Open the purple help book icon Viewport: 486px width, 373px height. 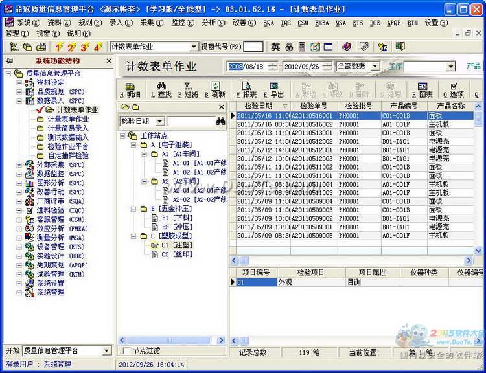tap(347, 47)
